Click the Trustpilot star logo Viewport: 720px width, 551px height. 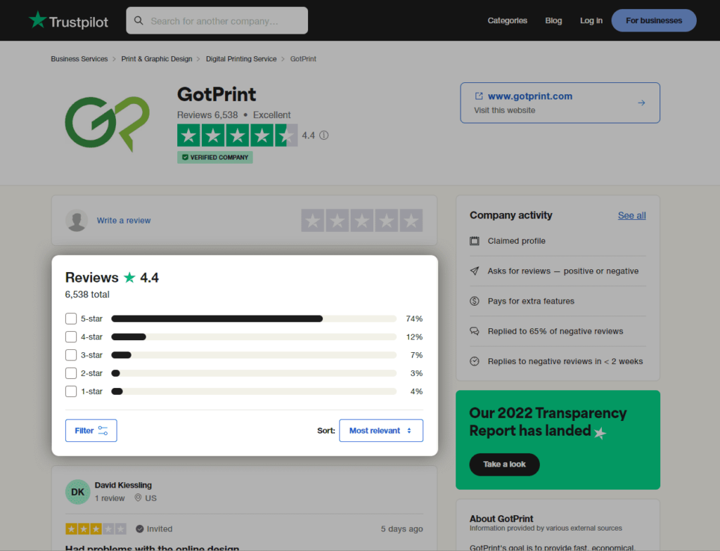pos(37,20)
